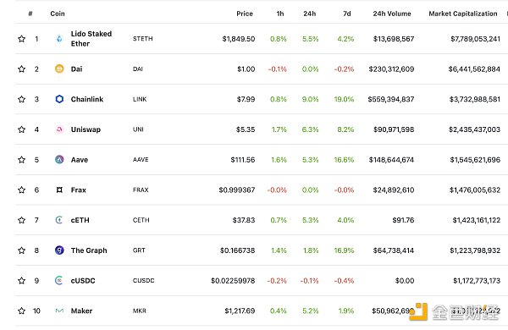Open the cETH coin page

click(x=80, y=220)
